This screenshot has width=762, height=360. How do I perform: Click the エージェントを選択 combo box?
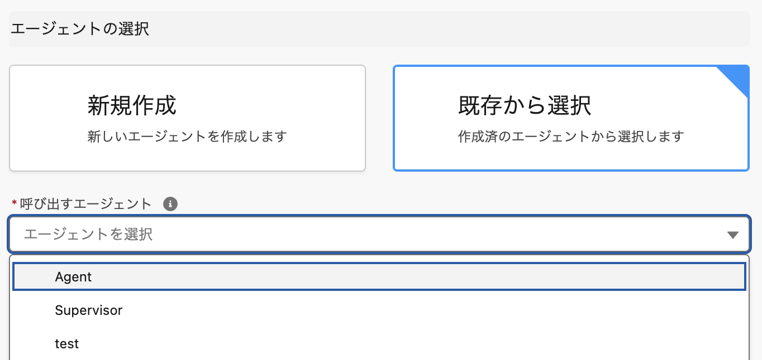point(379,234)
